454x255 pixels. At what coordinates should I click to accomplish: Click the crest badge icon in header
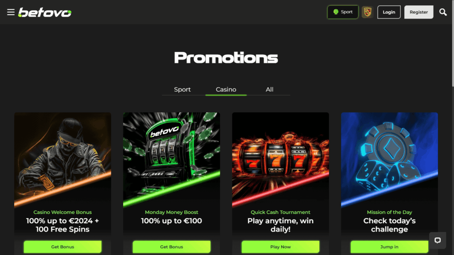click(368, 12)
